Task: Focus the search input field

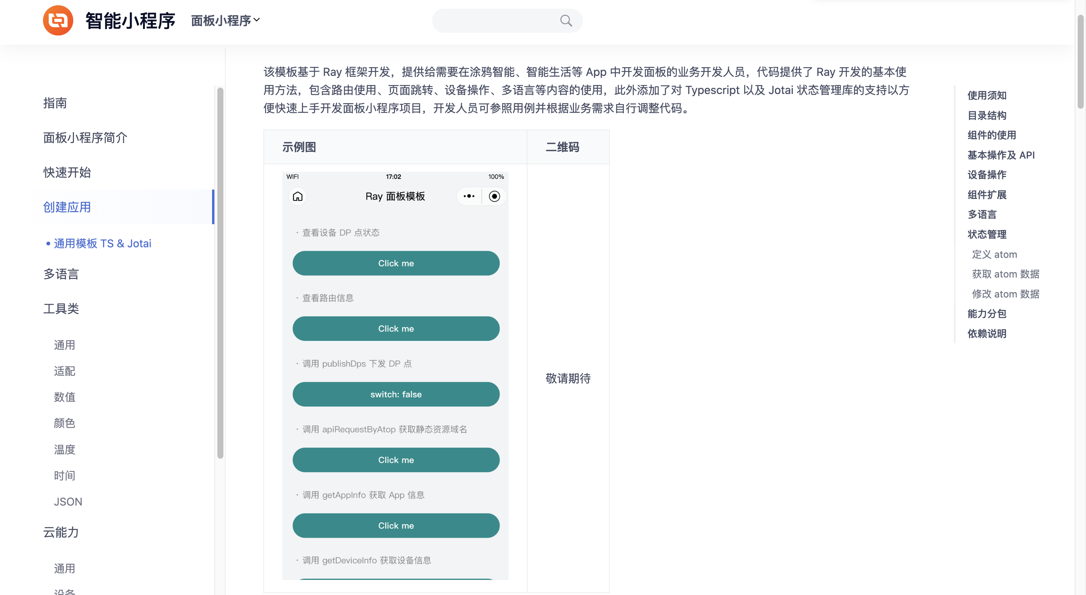Action: click(507, 21)
